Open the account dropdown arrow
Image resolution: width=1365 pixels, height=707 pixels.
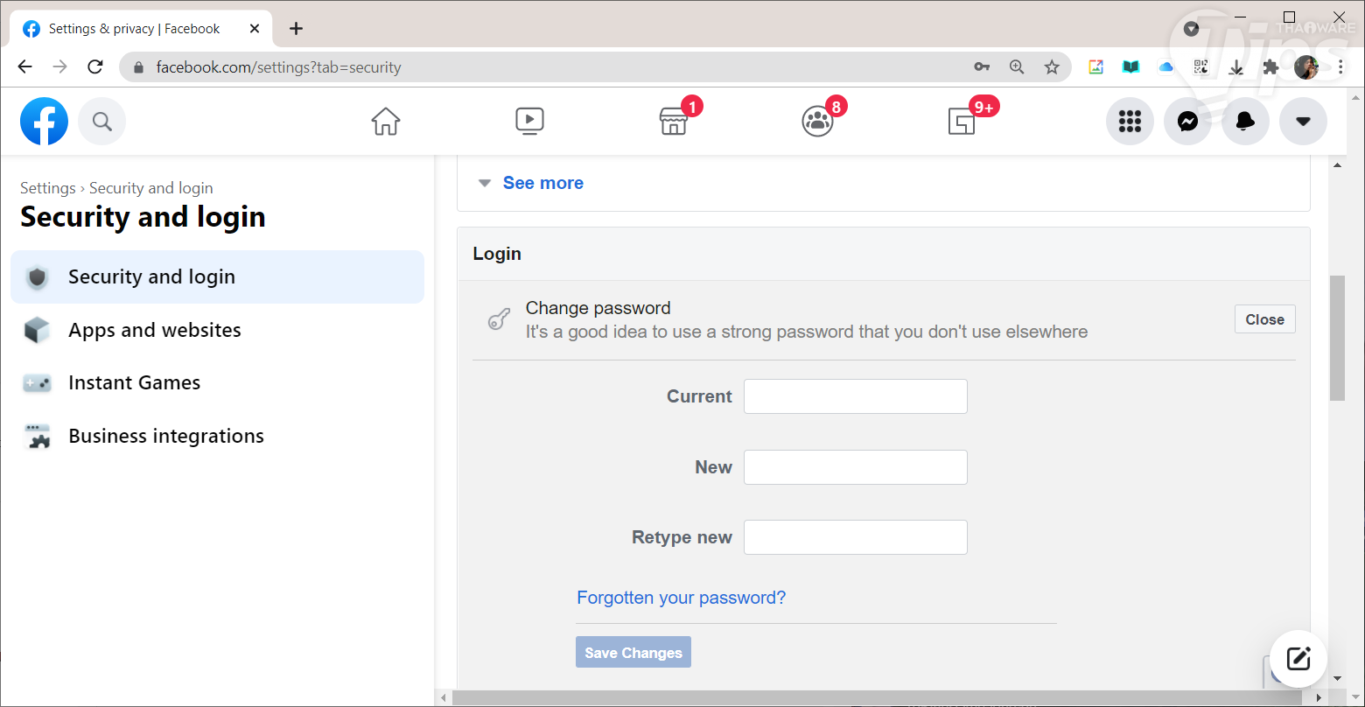point(1303,122)
